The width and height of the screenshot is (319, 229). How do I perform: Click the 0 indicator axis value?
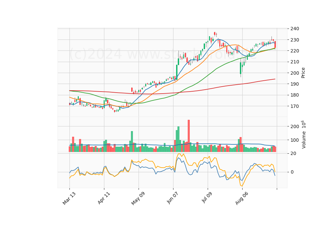(292, 172)
